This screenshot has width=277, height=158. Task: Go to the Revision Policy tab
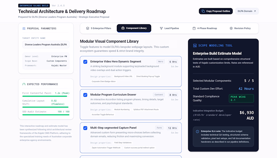click(x=240, y=28)
